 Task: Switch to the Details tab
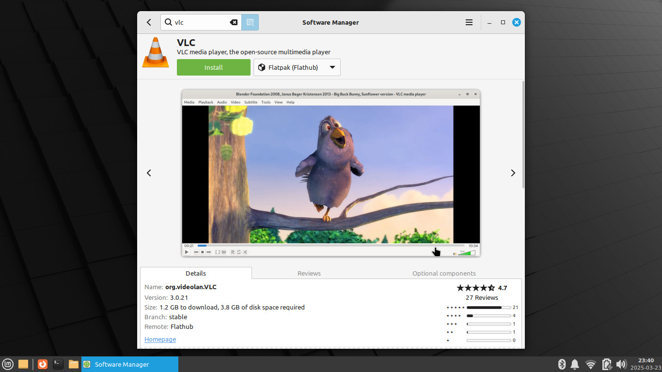[x=196, y=273]
